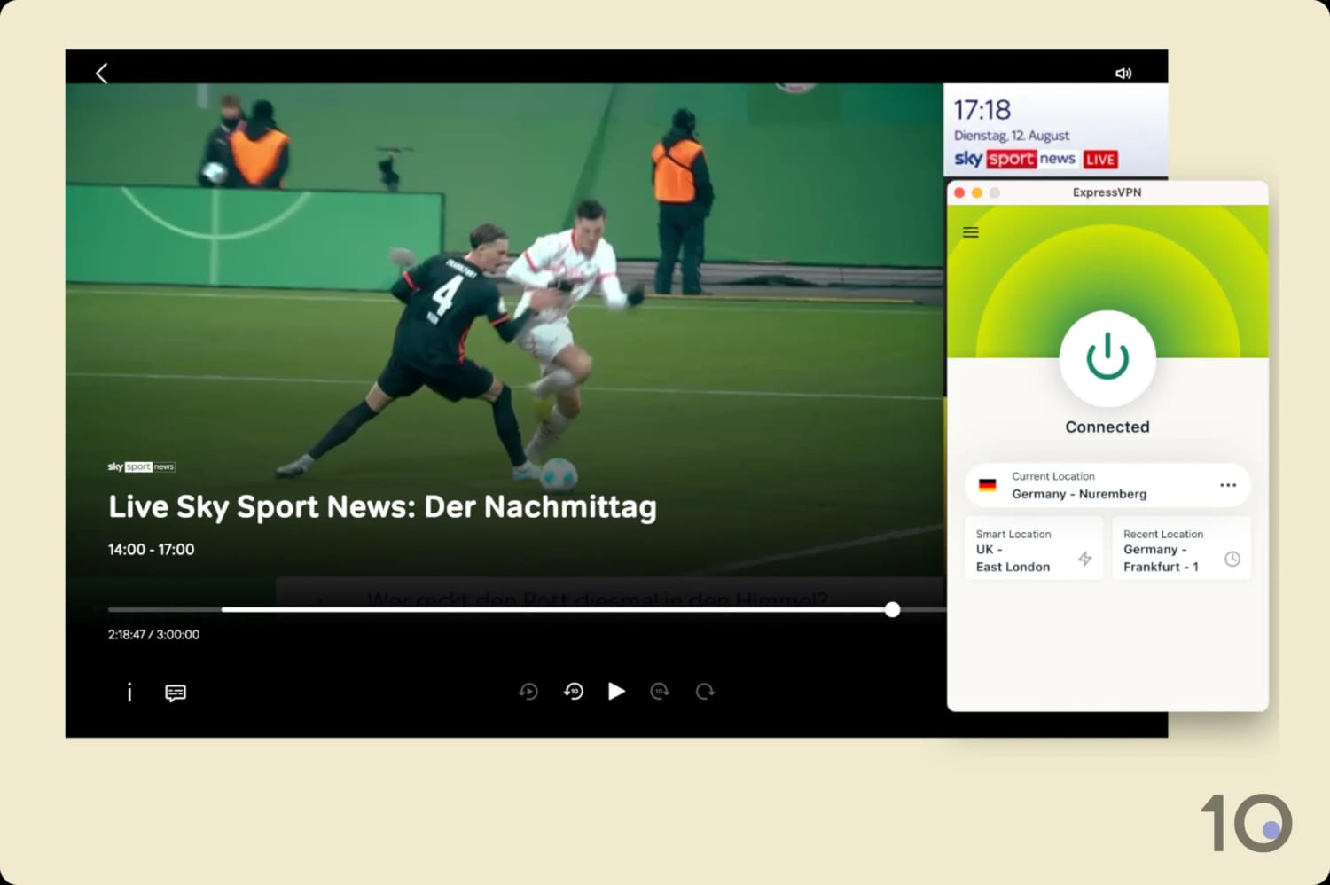Screen dimensions: 1330x885
Task: Rewind 10 seconds
Action: pos(574,691)
